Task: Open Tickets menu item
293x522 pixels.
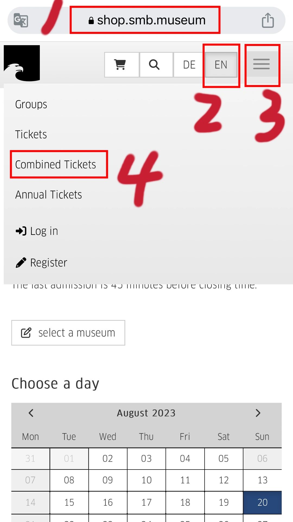Action: [31, 134]
